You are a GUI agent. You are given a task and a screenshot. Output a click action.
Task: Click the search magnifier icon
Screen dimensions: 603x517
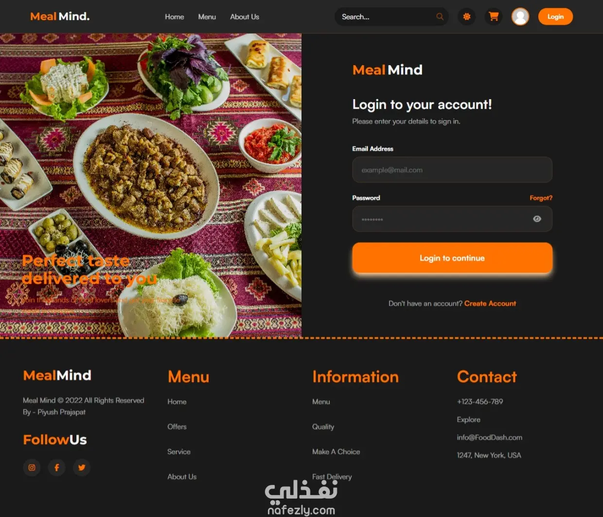click(440, 17)
